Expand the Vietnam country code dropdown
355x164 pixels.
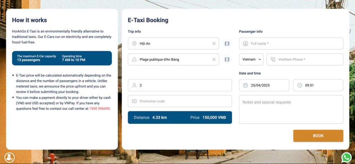(x=251, y=59)
